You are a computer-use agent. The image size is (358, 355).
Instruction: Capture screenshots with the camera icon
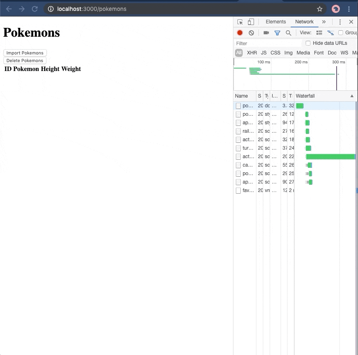[266, 33]
